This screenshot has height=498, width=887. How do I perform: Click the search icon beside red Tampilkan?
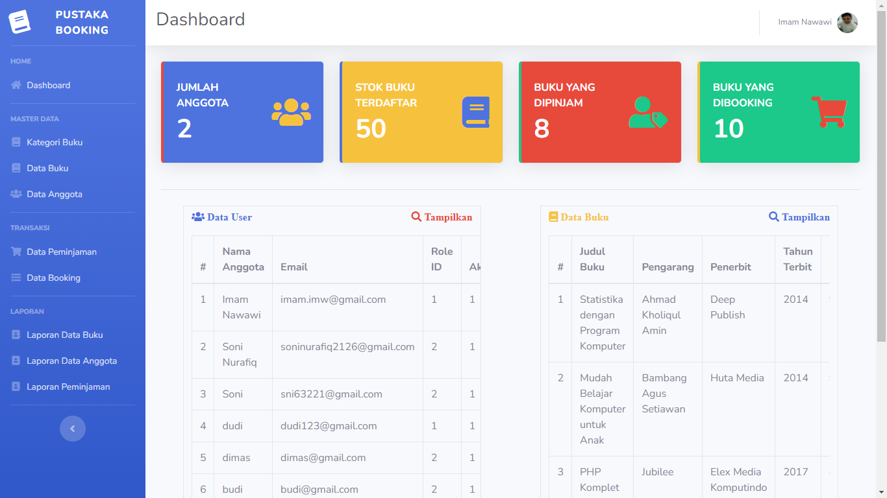[x=416, y=217]
